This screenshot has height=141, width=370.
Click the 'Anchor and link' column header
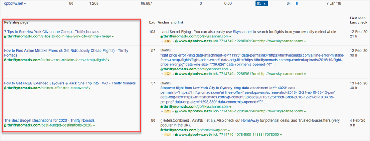tap(171, 22)
